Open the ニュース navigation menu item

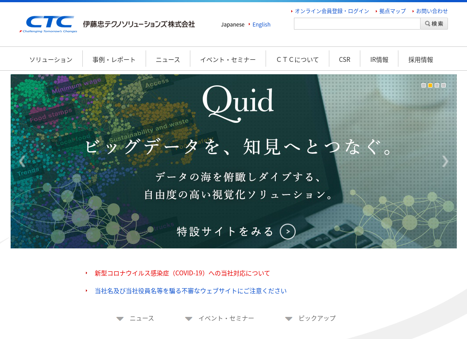coord(168,60)
